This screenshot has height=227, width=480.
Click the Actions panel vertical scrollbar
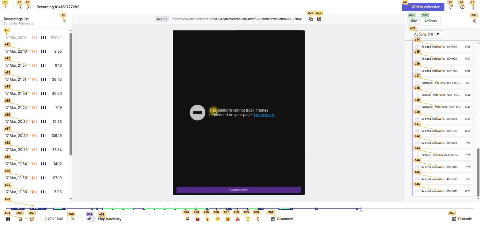pyautogui.click(x=478, y=172)
